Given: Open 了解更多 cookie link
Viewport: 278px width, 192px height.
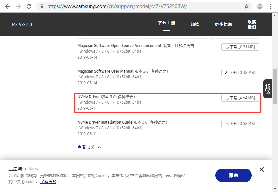Looking at the screenshot, I should tap(48, 181).
